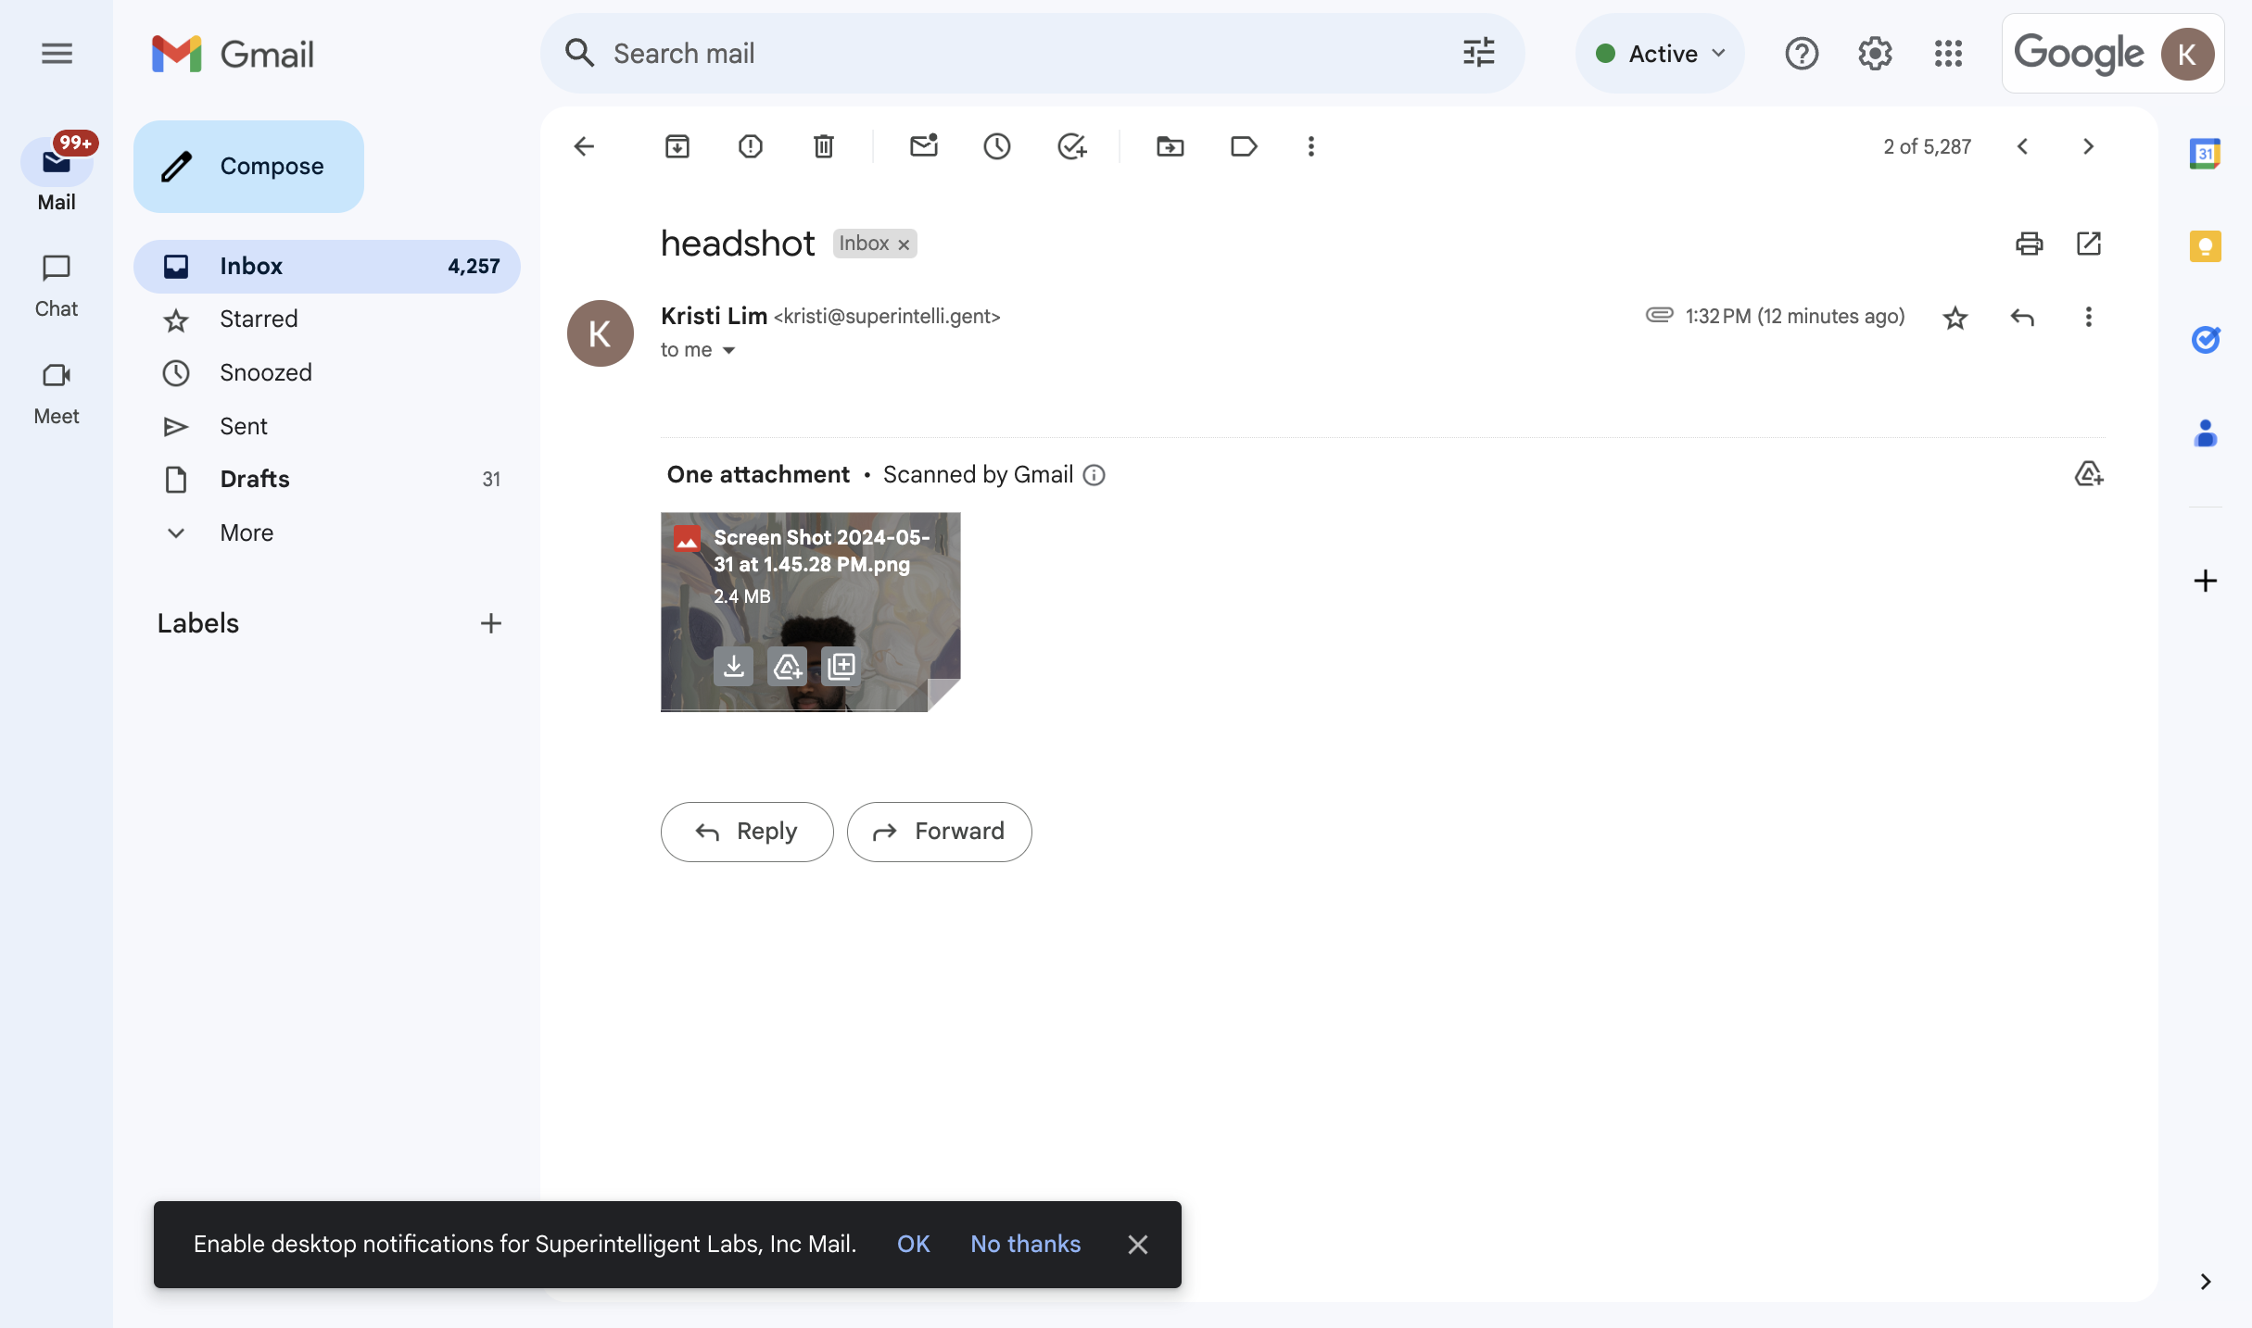Print the headshot email
The image size is (2252, 1328).
(x=2029, y=244)
